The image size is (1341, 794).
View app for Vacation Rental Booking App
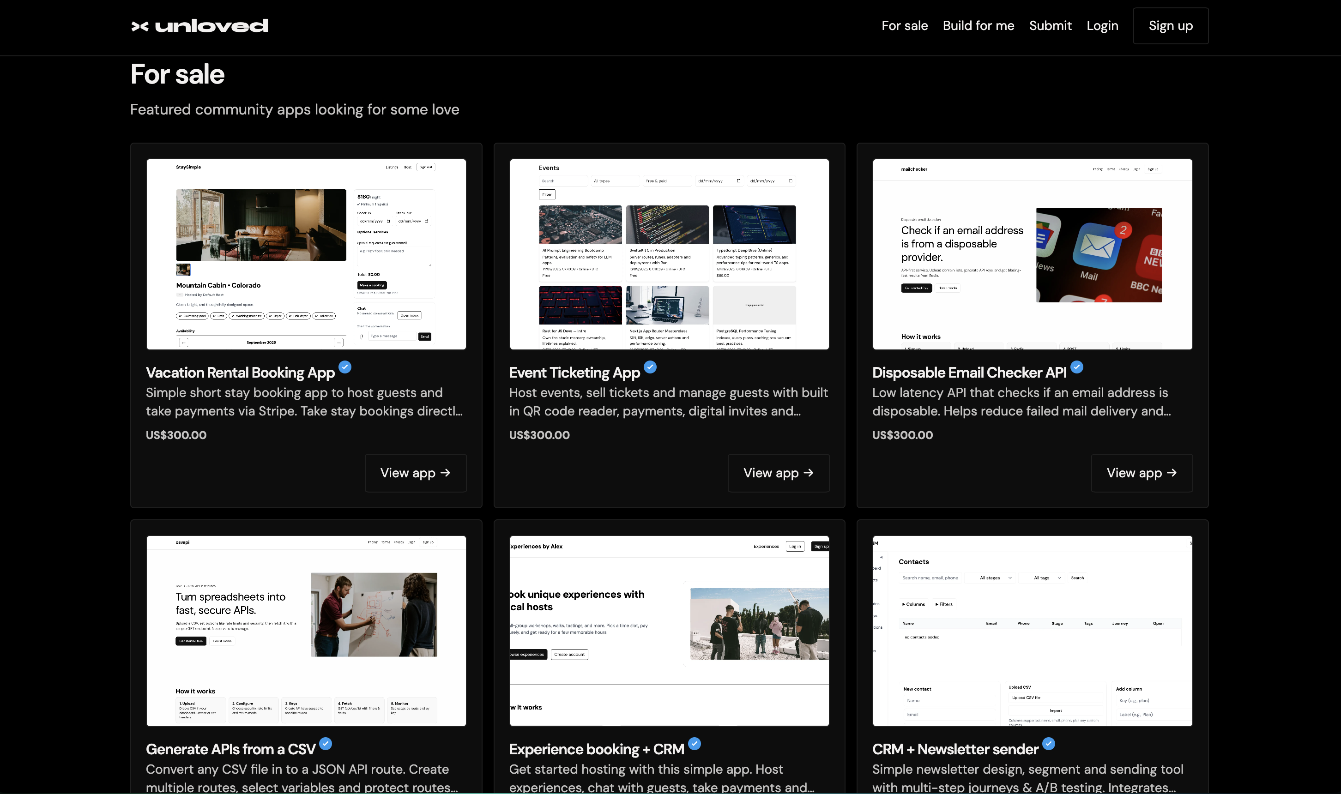pos(415,473)
